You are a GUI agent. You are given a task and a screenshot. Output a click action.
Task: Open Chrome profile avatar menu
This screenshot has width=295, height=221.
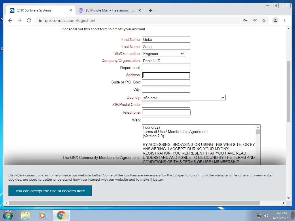pyautogui.click(x=275, y=20)
